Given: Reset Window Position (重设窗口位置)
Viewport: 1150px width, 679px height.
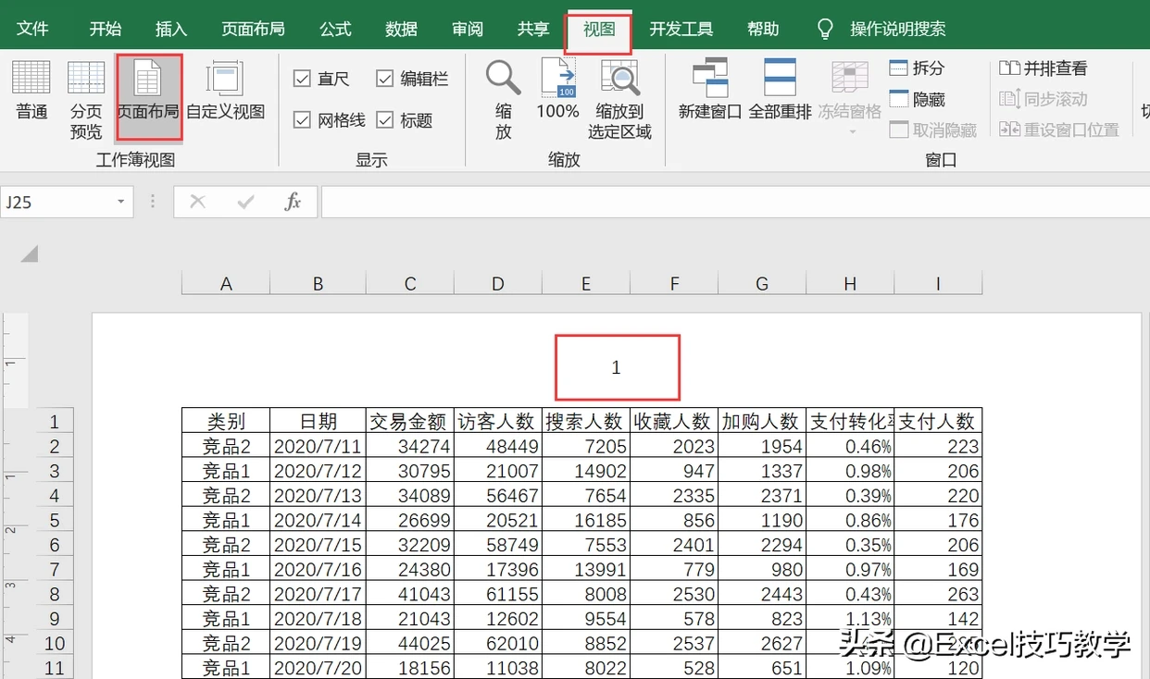Looking at the screenshot, I should 1059,130.
